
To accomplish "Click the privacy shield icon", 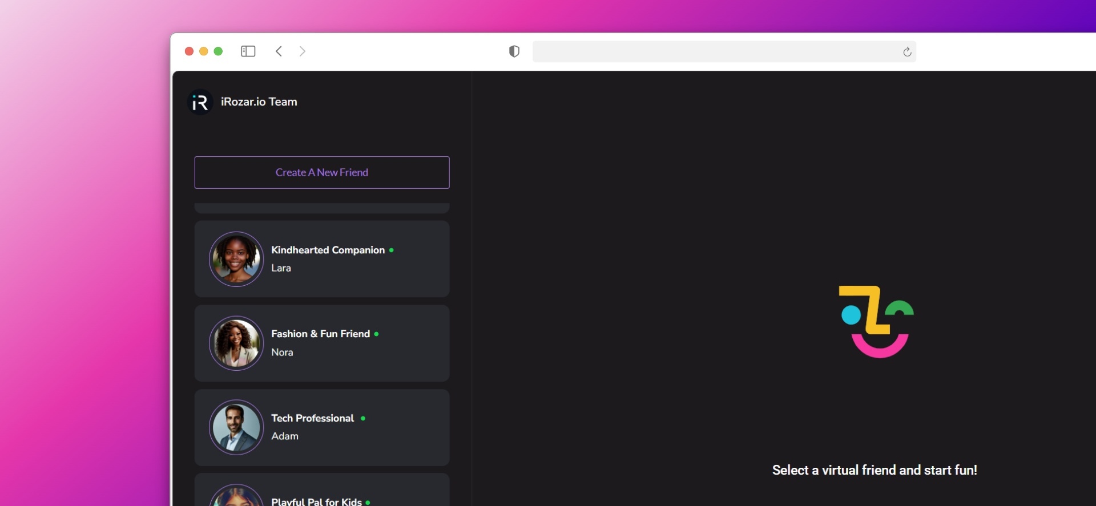I will pyautogui.click(x=514, y=51).
